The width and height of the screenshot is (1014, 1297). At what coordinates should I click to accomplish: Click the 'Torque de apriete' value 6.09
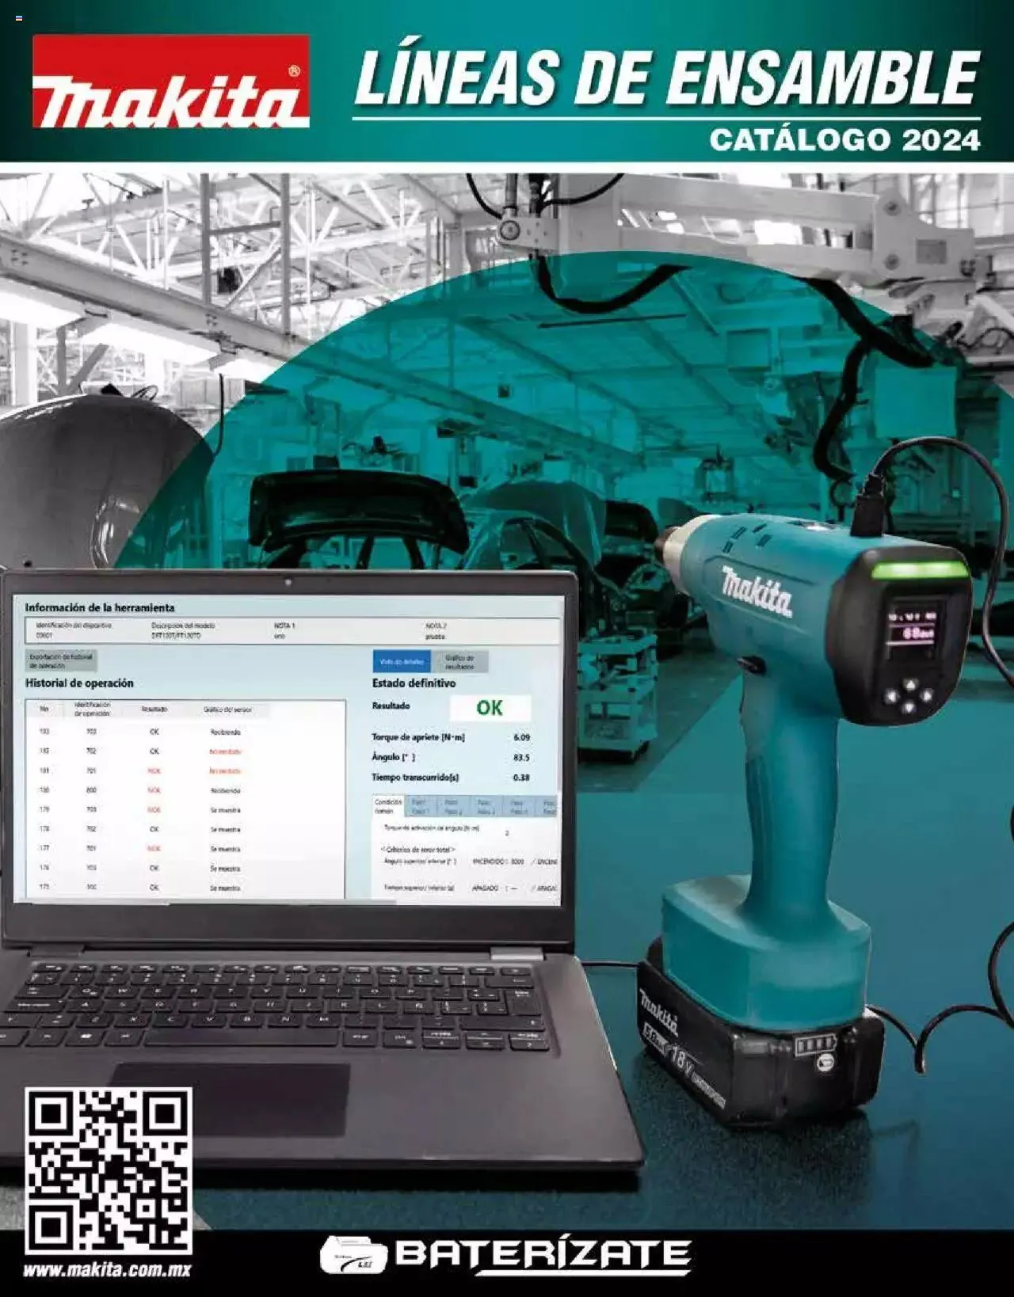(521, 737)
